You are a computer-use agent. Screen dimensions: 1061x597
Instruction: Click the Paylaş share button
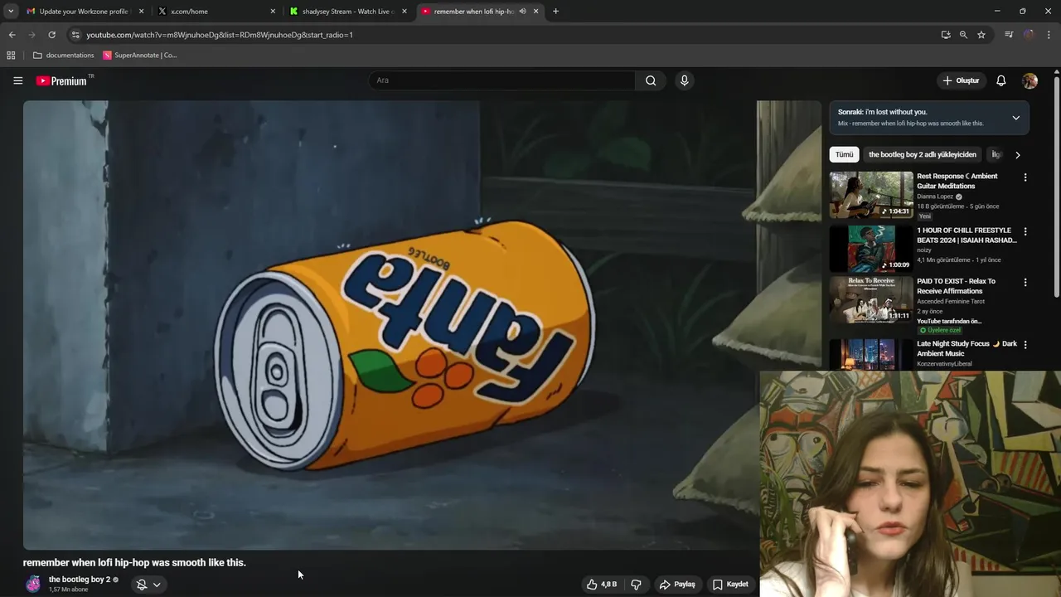tap(677, 585)
